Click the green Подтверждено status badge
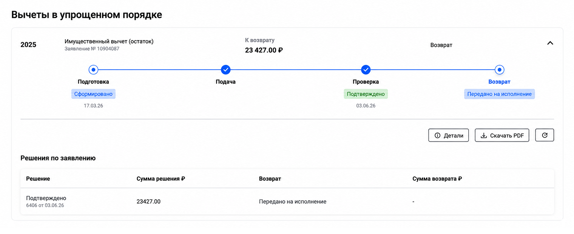This screenshot has height=234, width=574. pos(366,94)
